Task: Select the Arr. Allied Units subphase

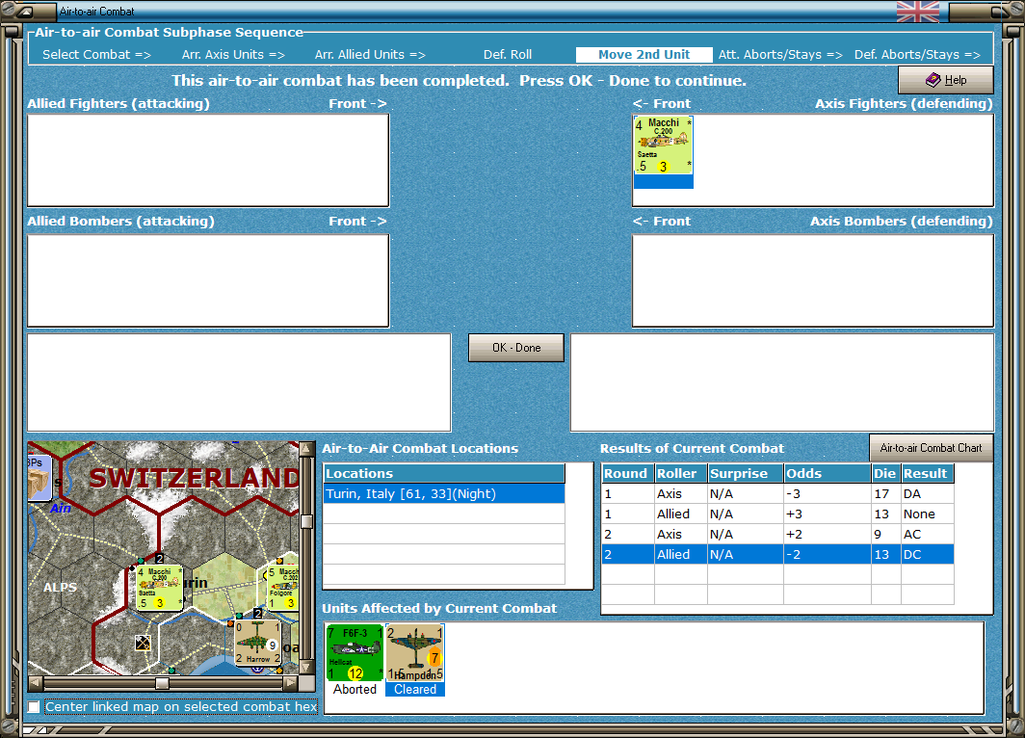Action: point(370,55)
